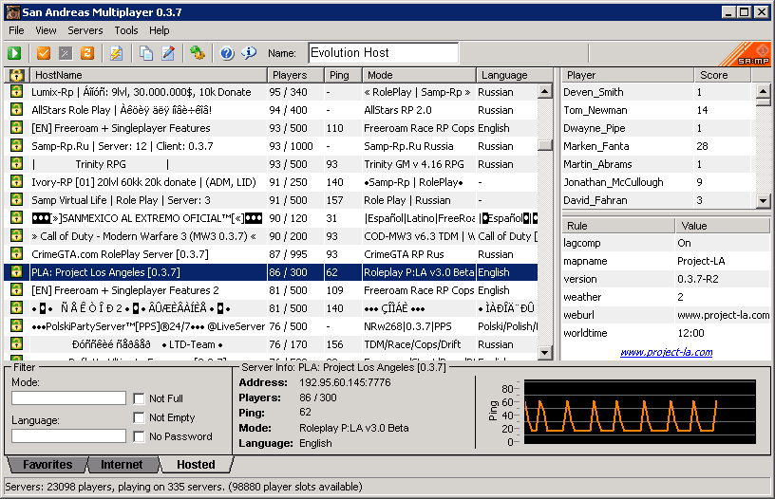Image resolution: width=775 pixels, height=499 pixels.
Task: Select the SANMEXICO AL EXTREMO OFICIAL server
Action: [x=271, y=218]
